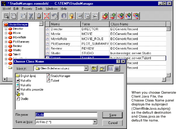
Task: Select the Makefile.preamble file
Action: (x=30, y=89)
